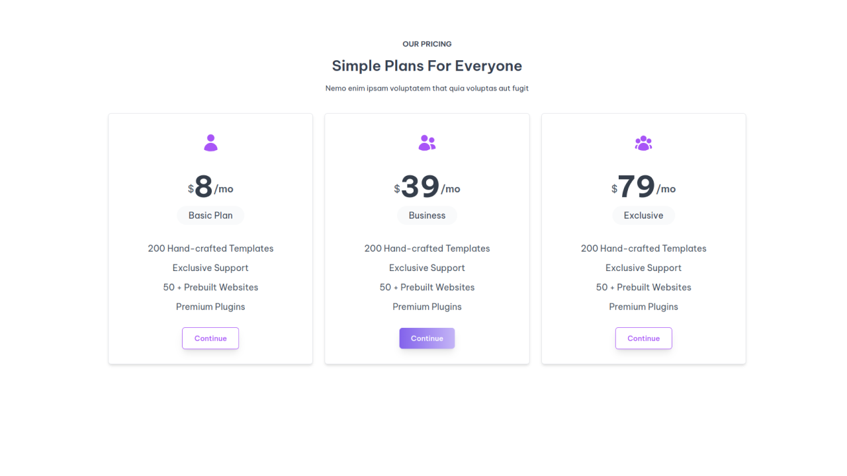Select the OUR PRICING label

[x=427, y=44]
